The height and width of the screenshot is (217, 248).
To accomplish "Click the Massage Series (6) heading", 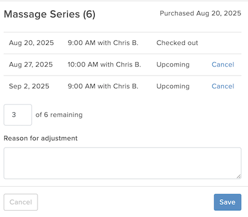I will pos(49,15).
